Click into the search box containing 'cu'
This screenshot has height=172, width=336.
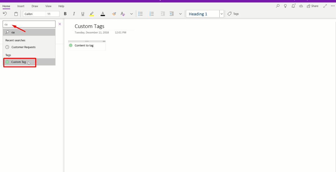pos(29,24)
